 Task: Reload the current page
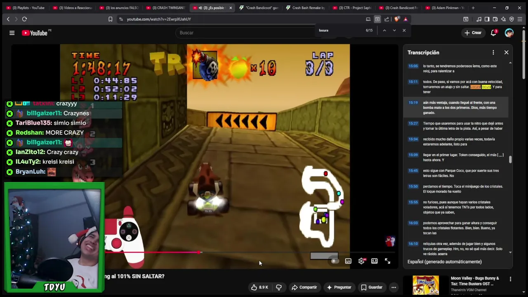point(24,19)
